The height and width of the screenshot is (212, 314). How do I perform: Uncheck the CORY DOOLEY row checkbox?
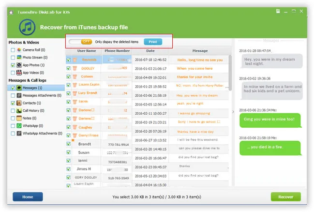coord(69,177)
